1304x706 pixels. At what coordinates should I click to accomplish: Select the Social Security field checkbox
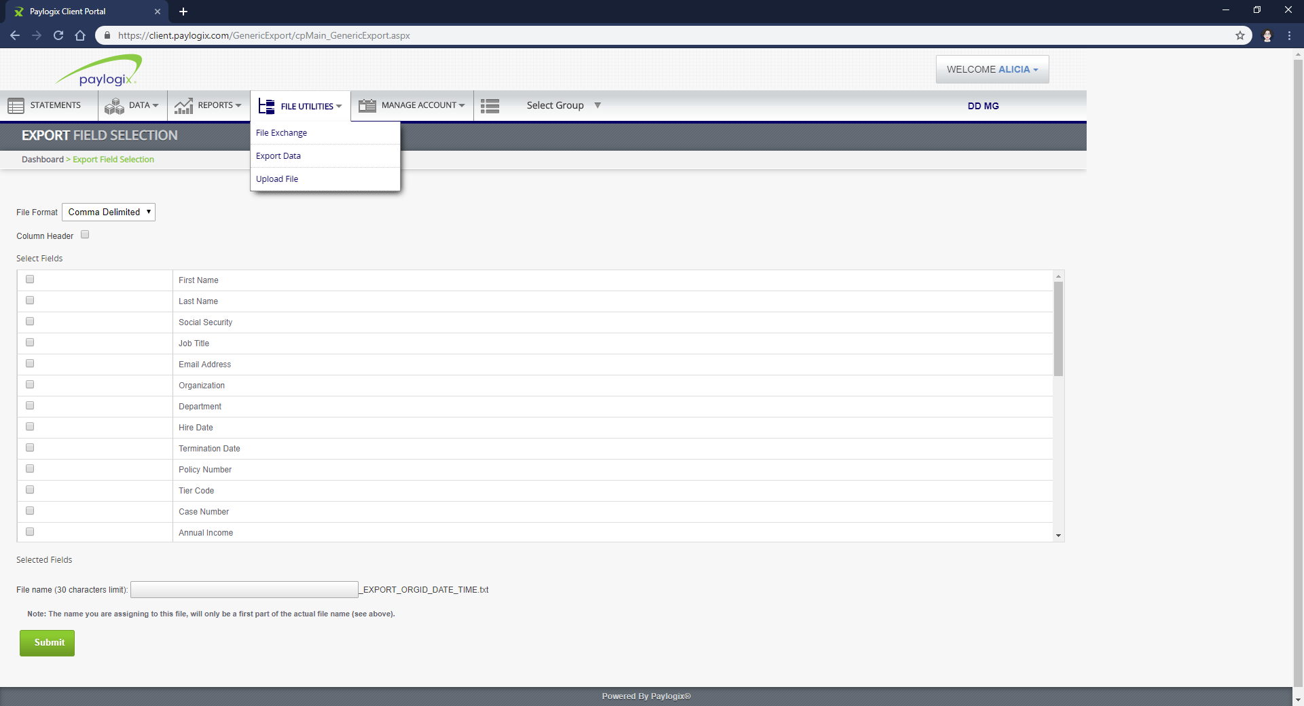coord(29,321)
